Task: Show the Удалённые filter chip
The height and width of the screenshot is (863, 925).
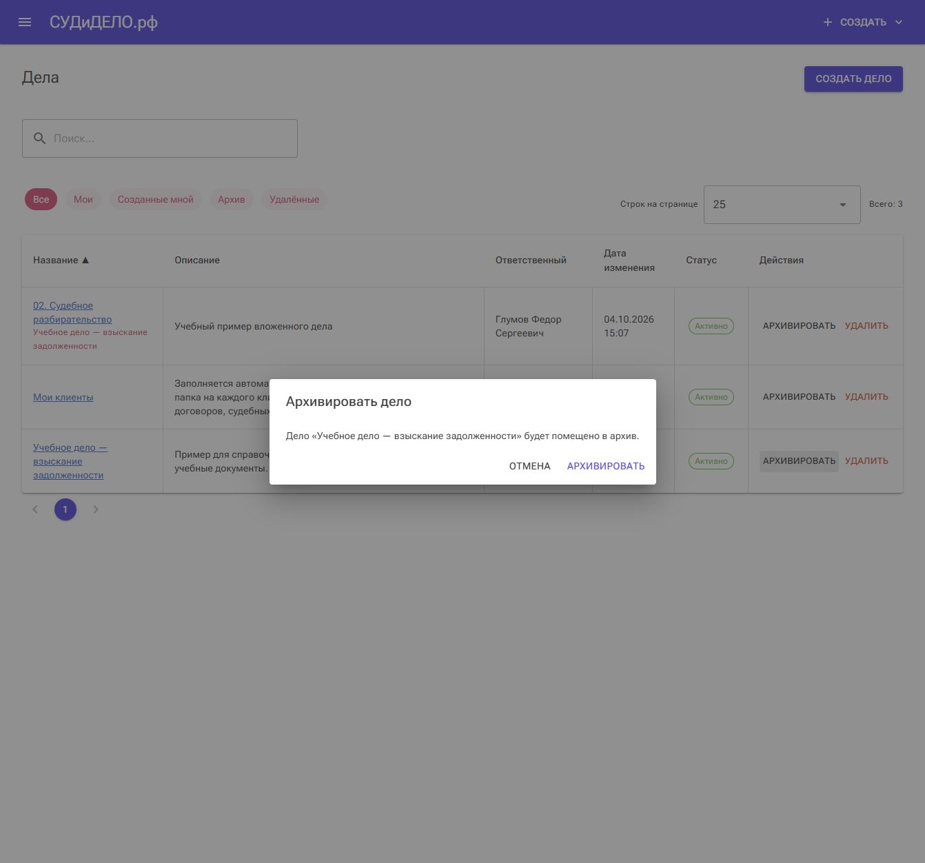Action: point(294,200)
